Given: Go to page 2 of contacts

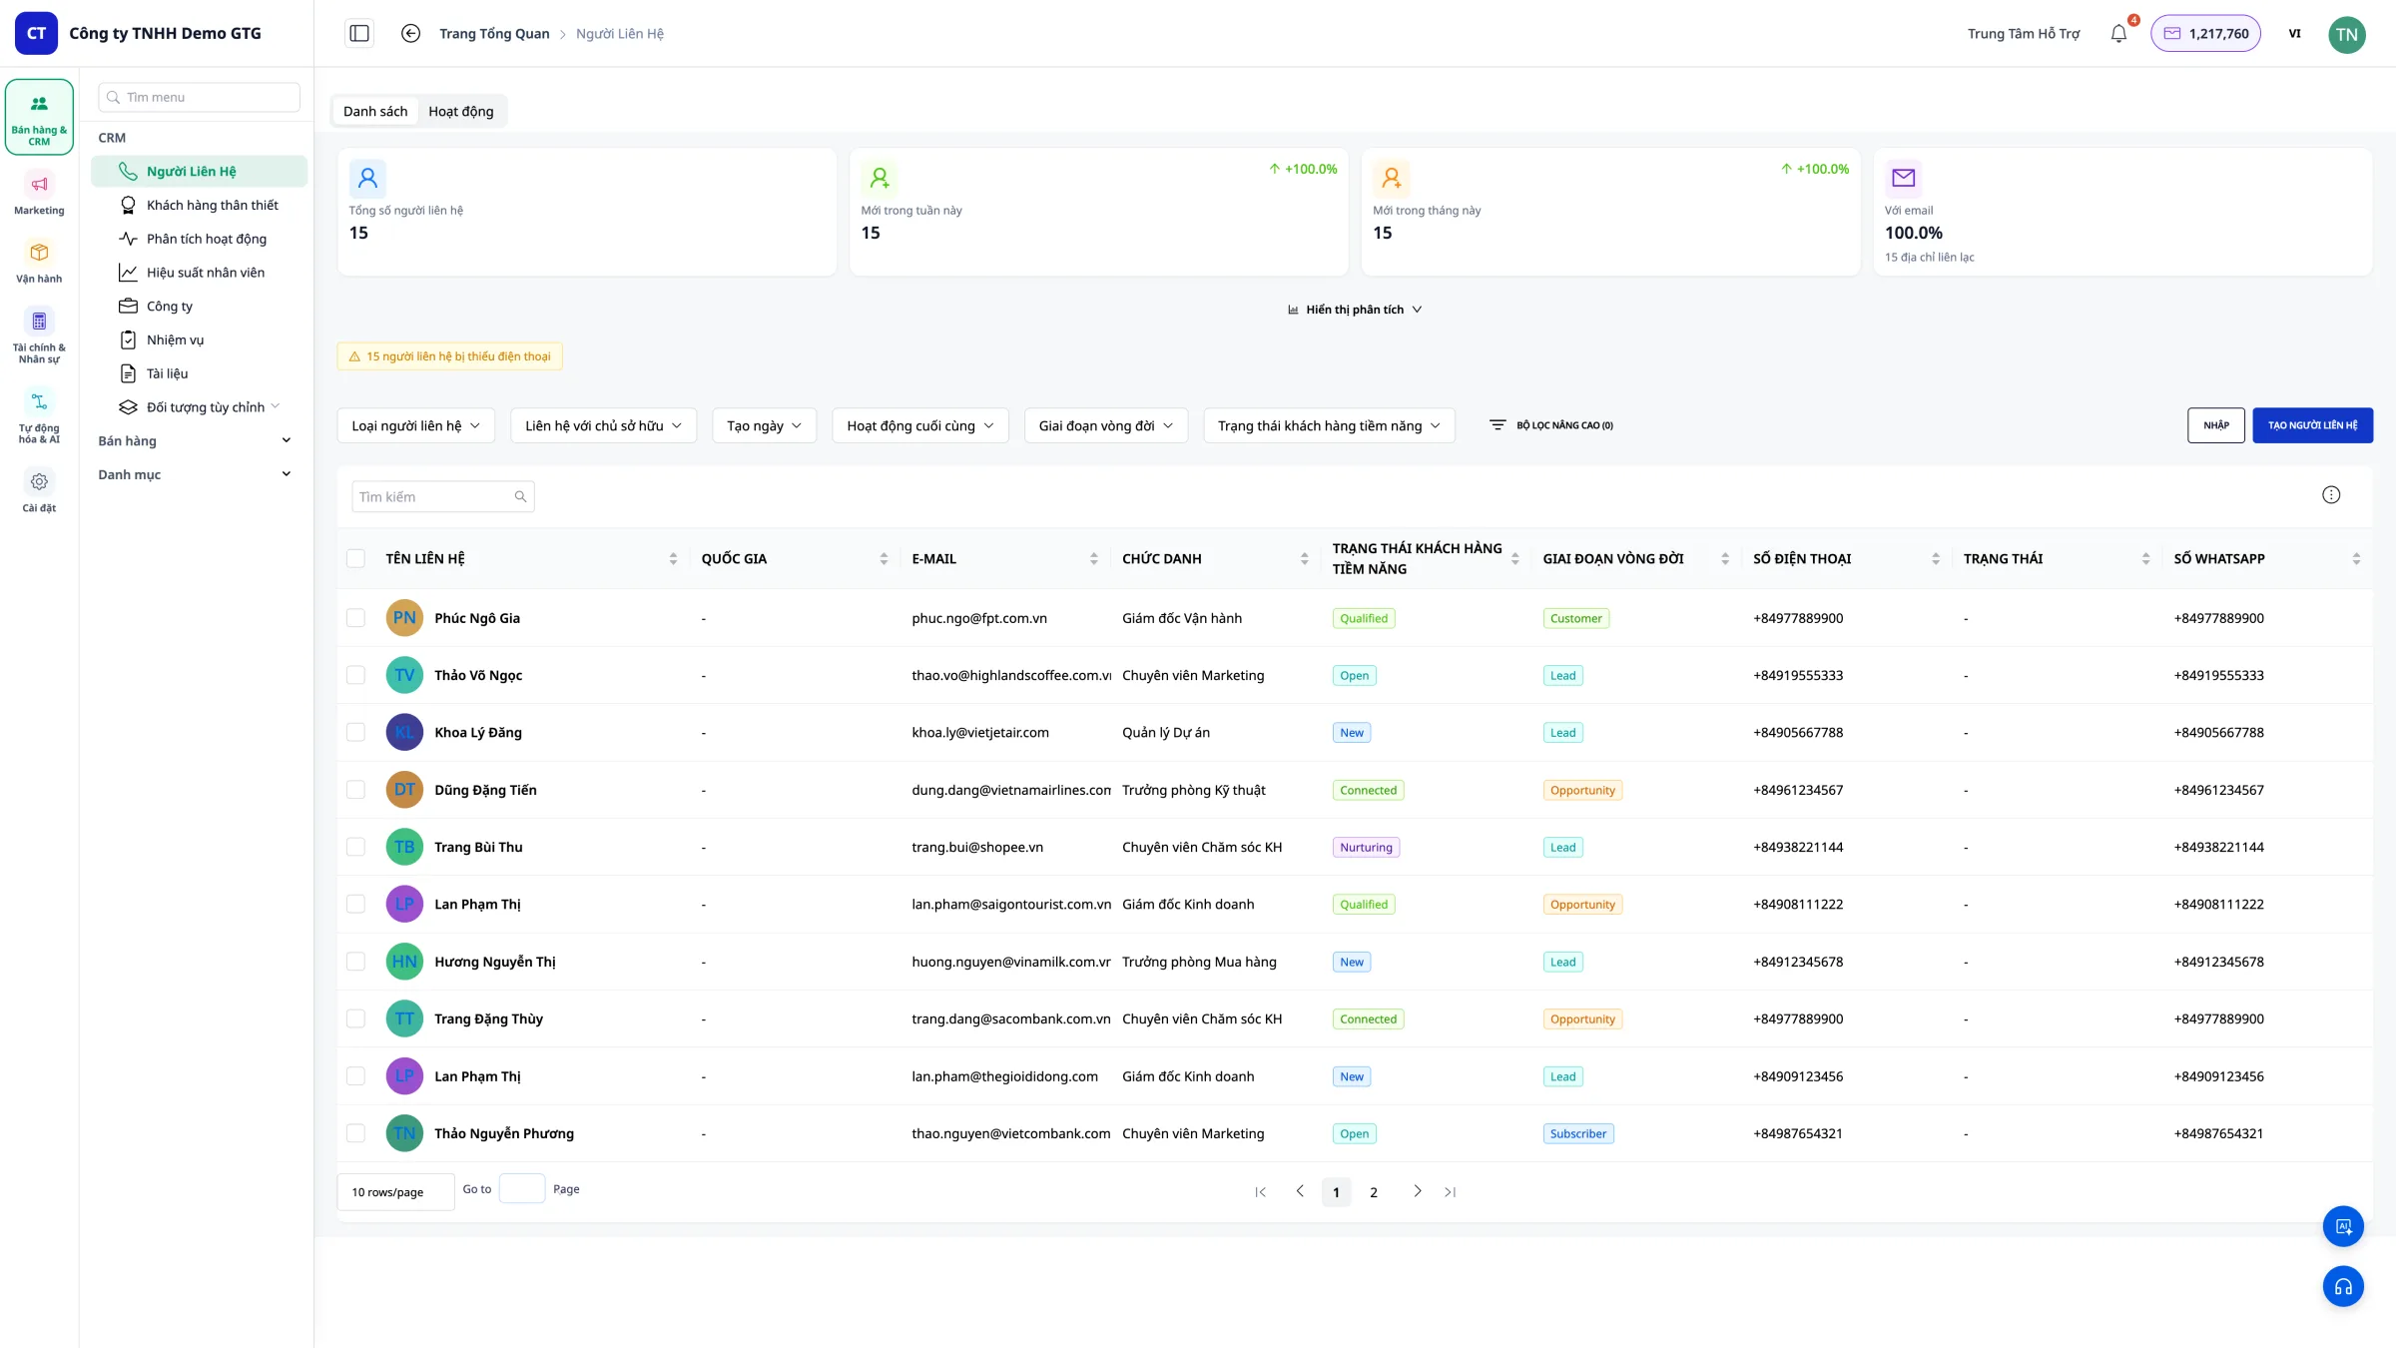Looking at the screenshot, I should (1374, 1192).
